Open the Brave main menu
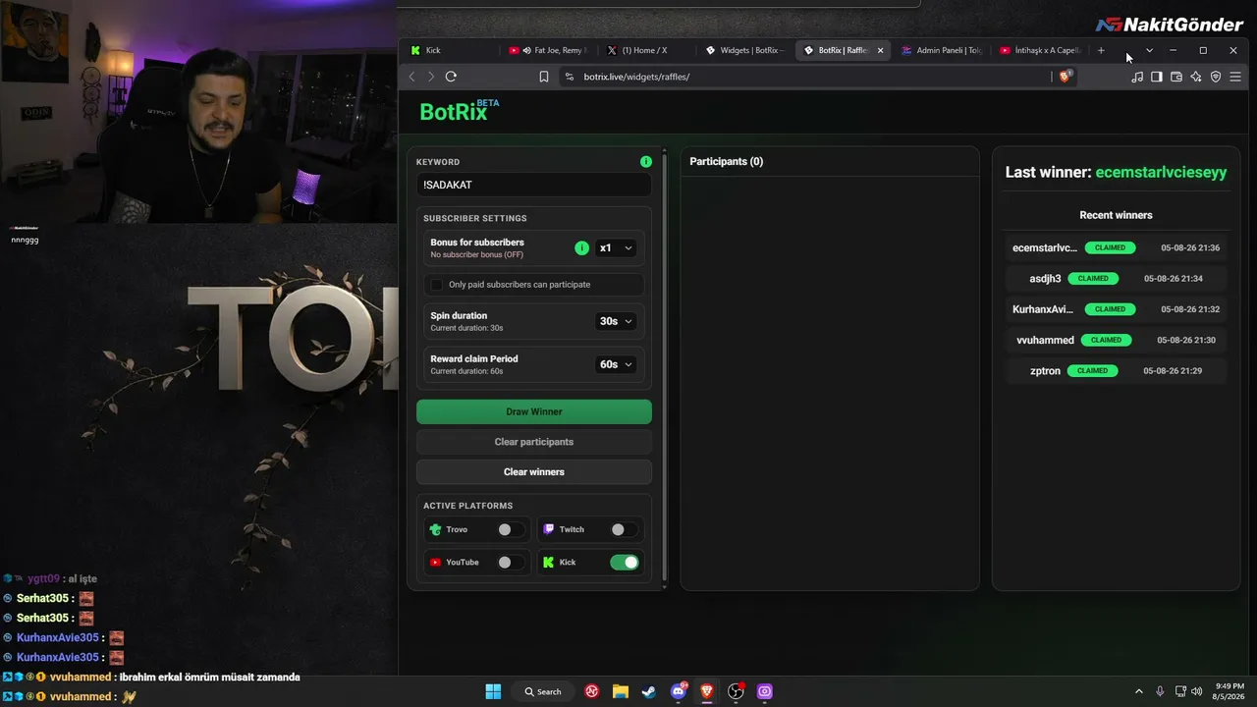This screenshot has width=1257, height=707. pos(1235,77)
